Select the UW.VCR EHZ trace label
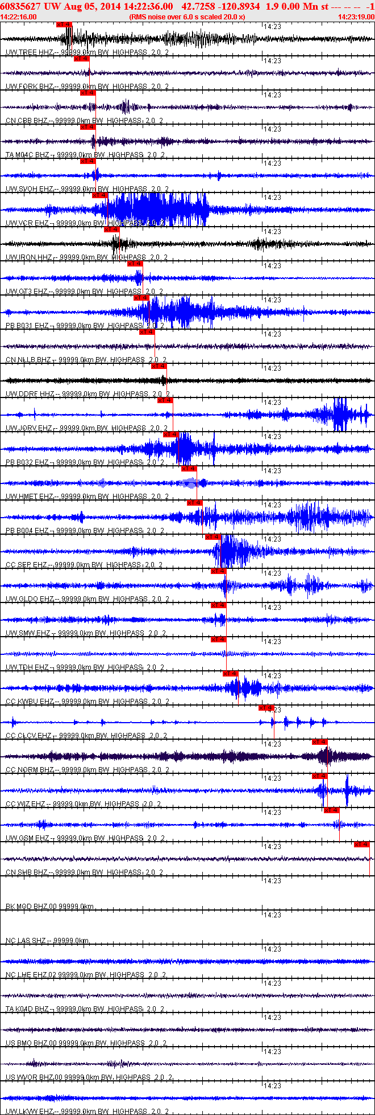 click(85, 223)
